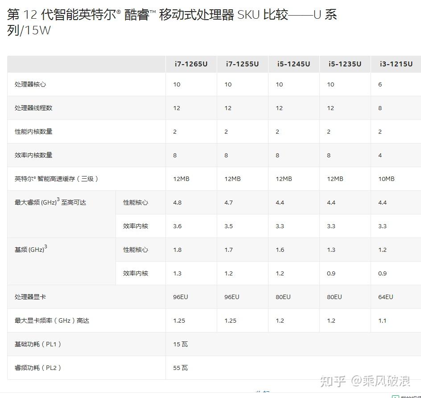
Task: Click the i7-1265U column header
Action: click(191, 64)
